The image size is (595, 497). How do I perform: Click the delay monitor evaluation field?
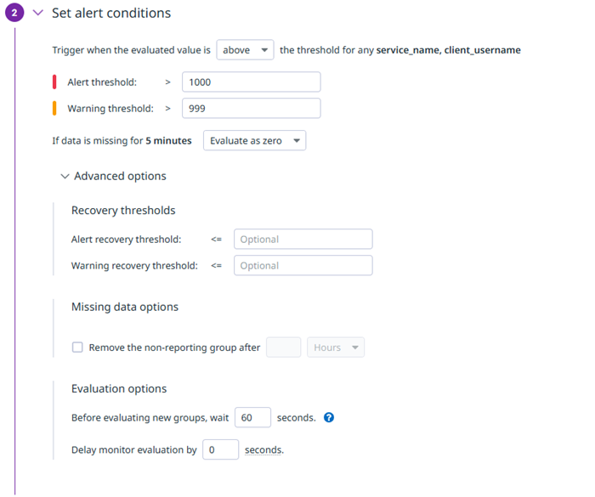click(220, 450)
